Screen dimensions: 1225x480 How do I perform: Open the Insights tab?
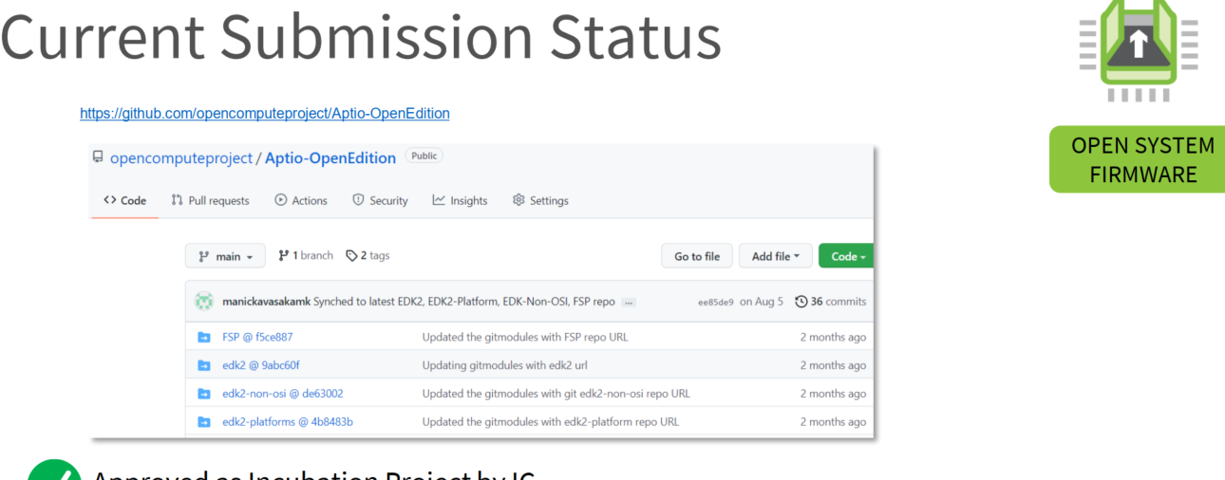460,200
